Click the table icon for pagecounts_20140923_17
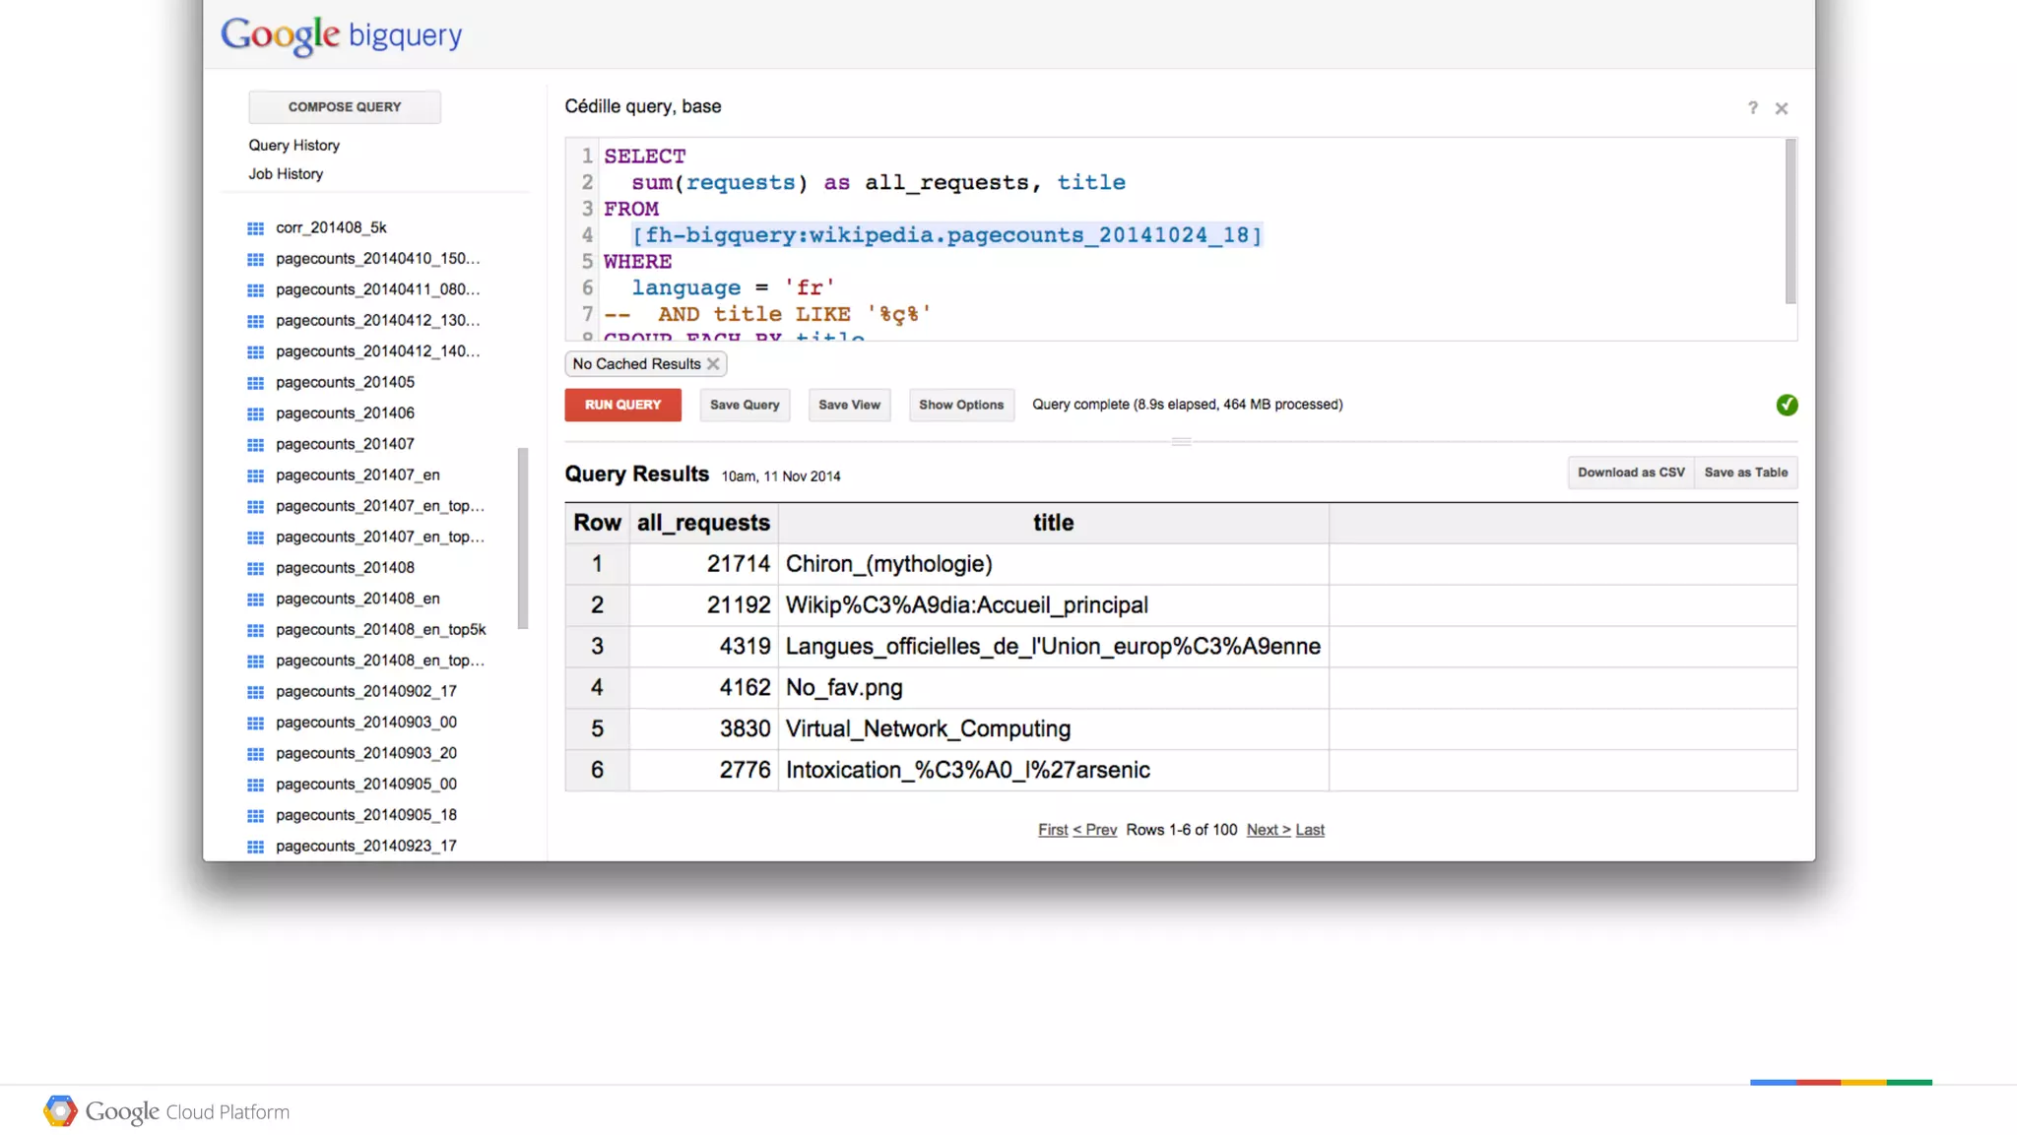Image resolution: width=2017 pixels, height=1135 pixels. tap(255, 847)
